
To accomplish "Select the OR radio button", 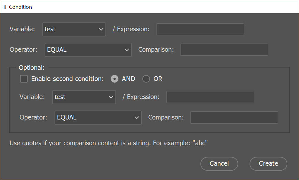I will (x=146, y=79).
